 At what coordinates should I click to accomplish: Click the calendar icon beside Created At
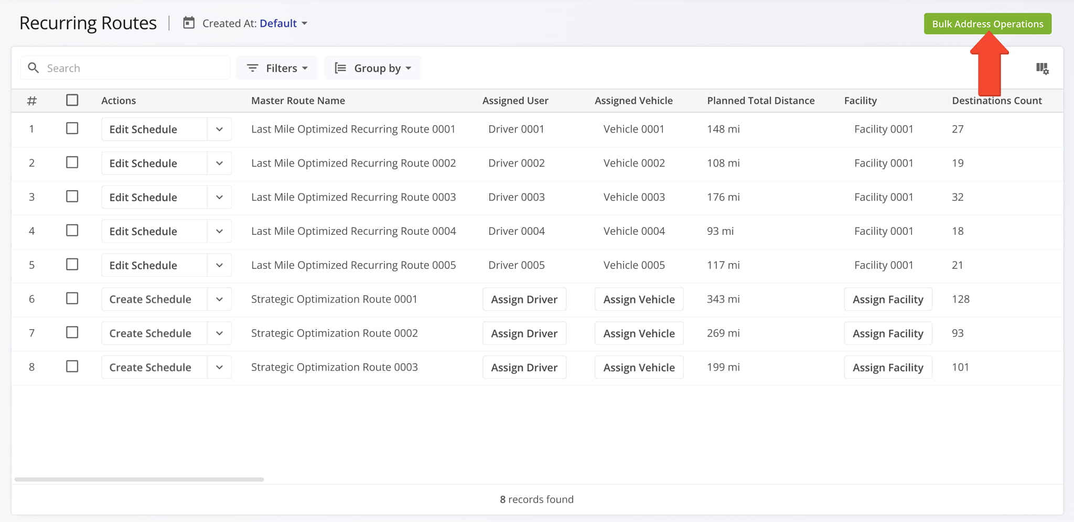(x=189, y=23)
